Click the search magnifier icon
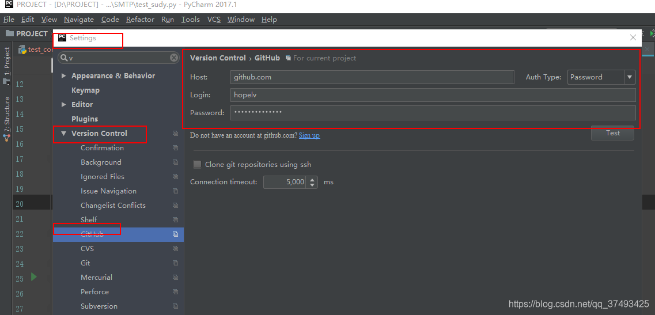 pyautogui.click(x=64, y=58)
